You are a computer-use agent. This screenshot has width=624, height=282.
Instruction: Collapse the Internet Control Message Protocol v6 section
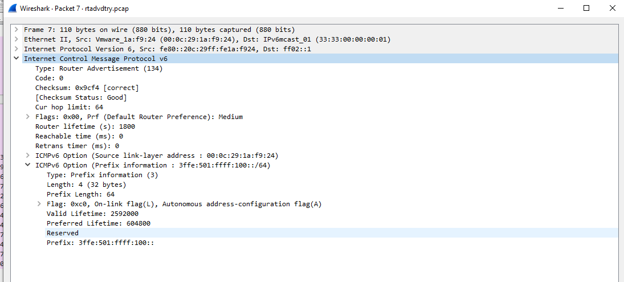click(17, 59)
